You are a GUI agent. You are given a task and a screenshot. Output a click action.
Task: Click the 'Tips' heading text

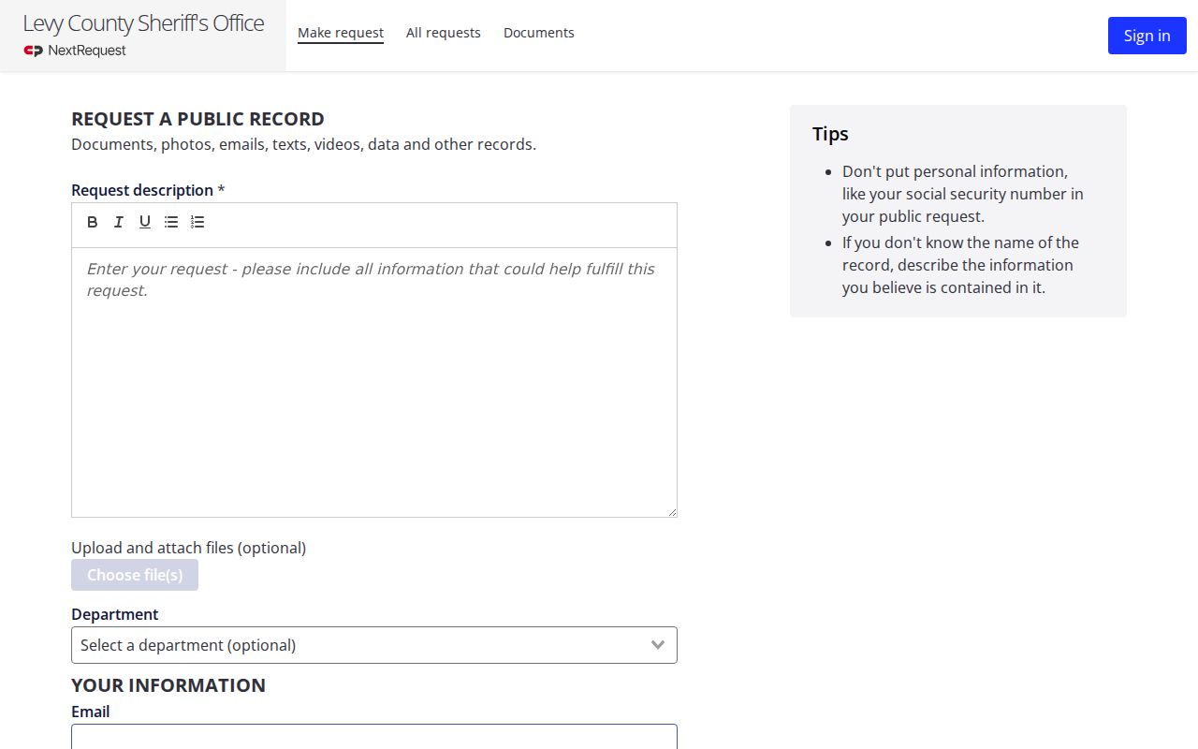pos(830,134)
